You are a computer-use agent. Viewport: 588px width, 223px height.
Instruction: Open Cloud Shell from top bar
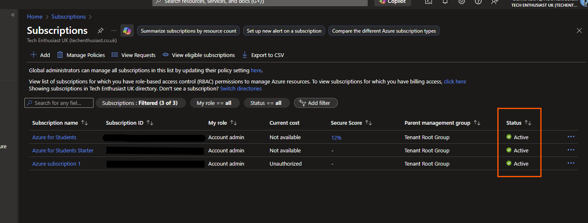429,2
